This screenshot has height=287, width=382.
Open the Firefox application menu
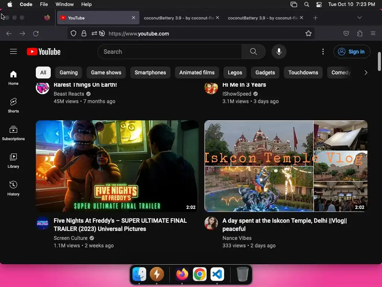[373, 33]
